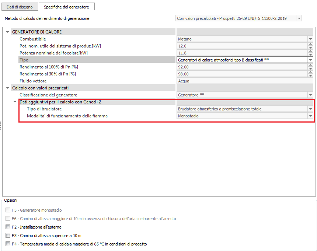This screenshot has width=317, height=251.
Task: Enable F2 Installazione all'esterno checkbox
Action: point(8,227)
